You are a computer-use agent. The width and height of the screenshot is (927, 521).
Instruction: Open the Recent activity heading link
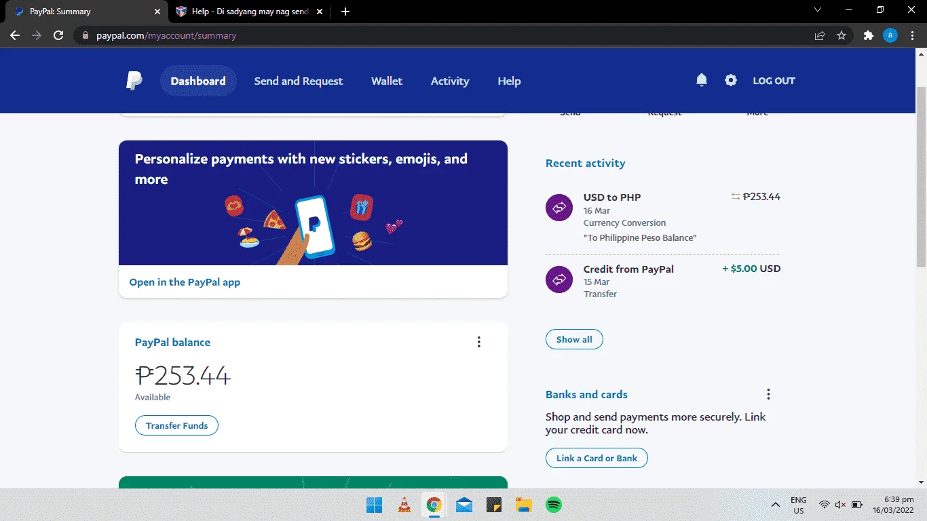click(585, 163)
